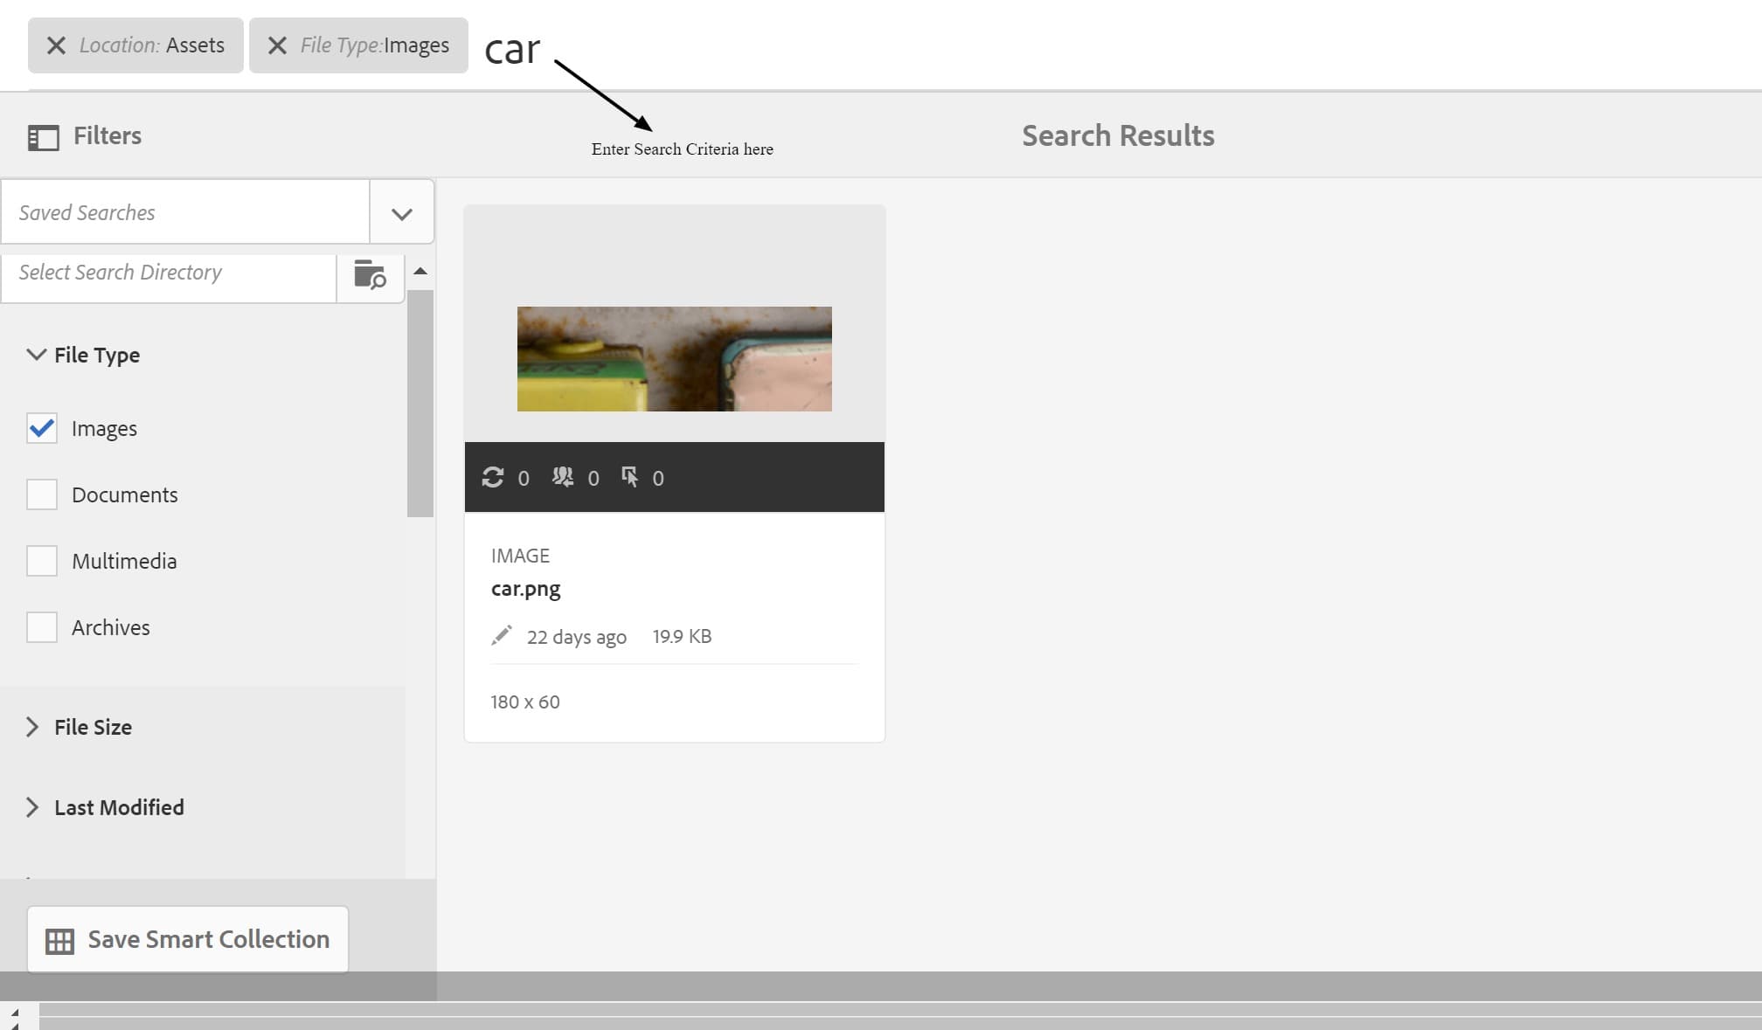Enable the Documents checkbox
1762x1030 pixels.
[x=42, y=494]
